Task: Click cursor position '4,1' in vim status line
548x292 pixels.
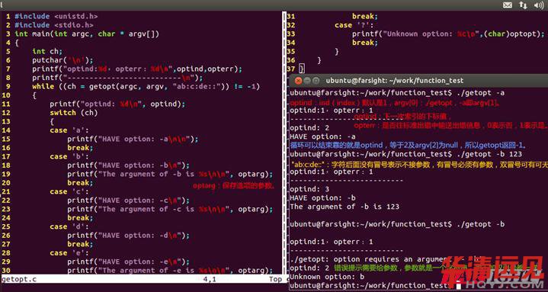Action: [210, 279]
